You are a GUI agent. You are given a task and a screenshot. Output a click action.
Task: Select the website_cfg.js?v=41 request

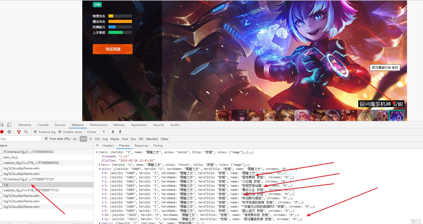[x=47, y=190]
